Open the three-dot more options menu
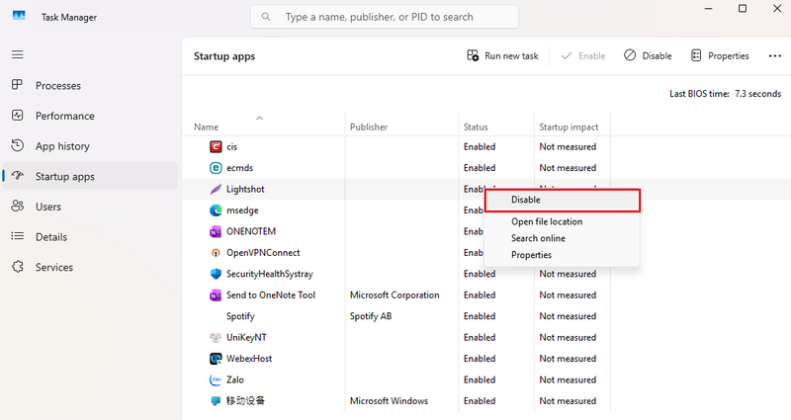This screenshot has height=420, width=791. 775,56
